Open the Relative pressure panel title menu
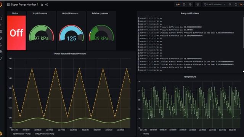The image size is (244, 137). (100, 13)
